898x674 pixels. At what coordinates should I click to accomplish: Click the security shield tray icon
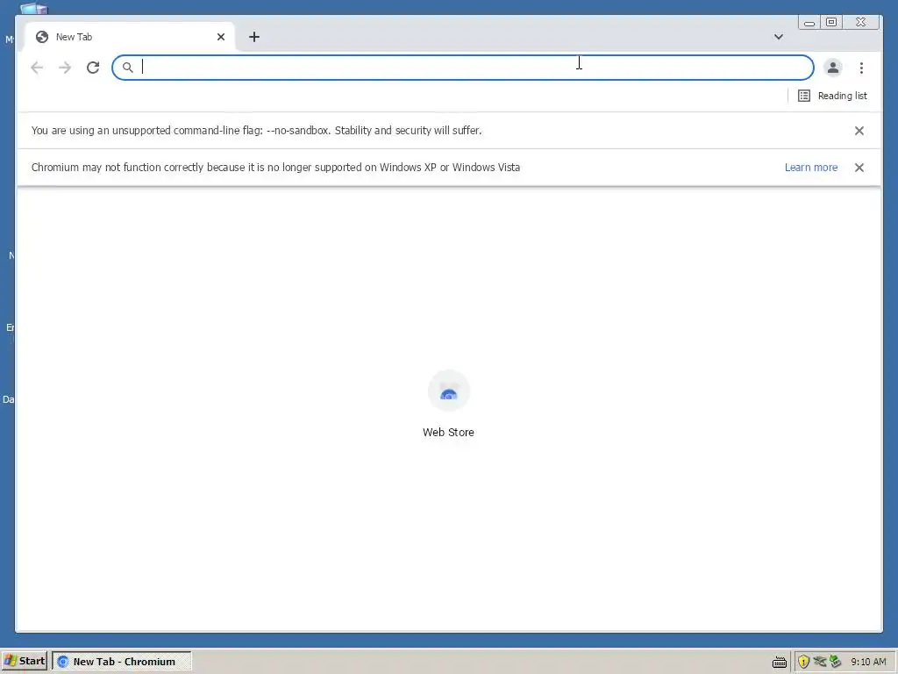coord(803,662)
